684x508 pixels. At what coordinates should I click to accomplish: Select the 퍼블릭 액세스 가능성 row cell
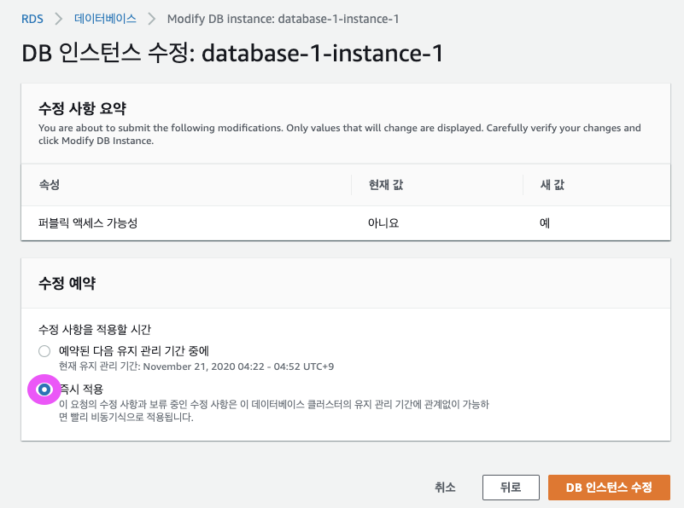(88, 223)
